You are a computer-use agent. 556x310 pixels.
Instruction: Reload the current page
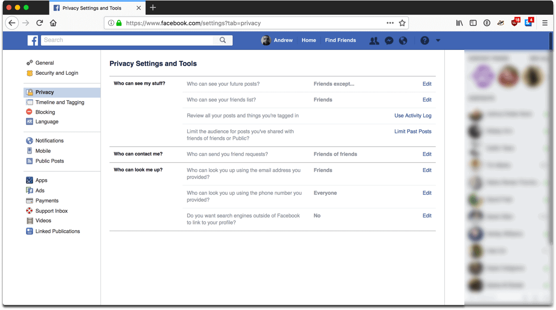[x=40, y=23]
